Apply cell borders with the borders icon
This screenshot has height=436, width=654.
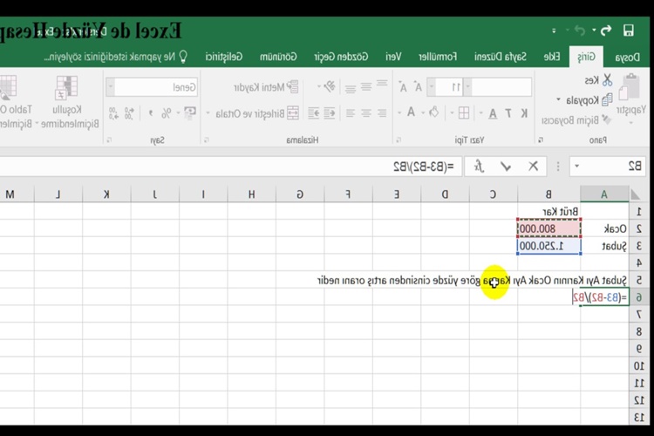click(463, 112)
